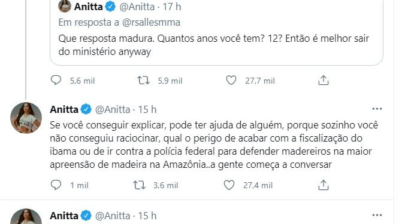The width and height of the screenshot is (402, 224).
Task: Reply to the 17 h quoted tweet
Action: coord(56,80)
